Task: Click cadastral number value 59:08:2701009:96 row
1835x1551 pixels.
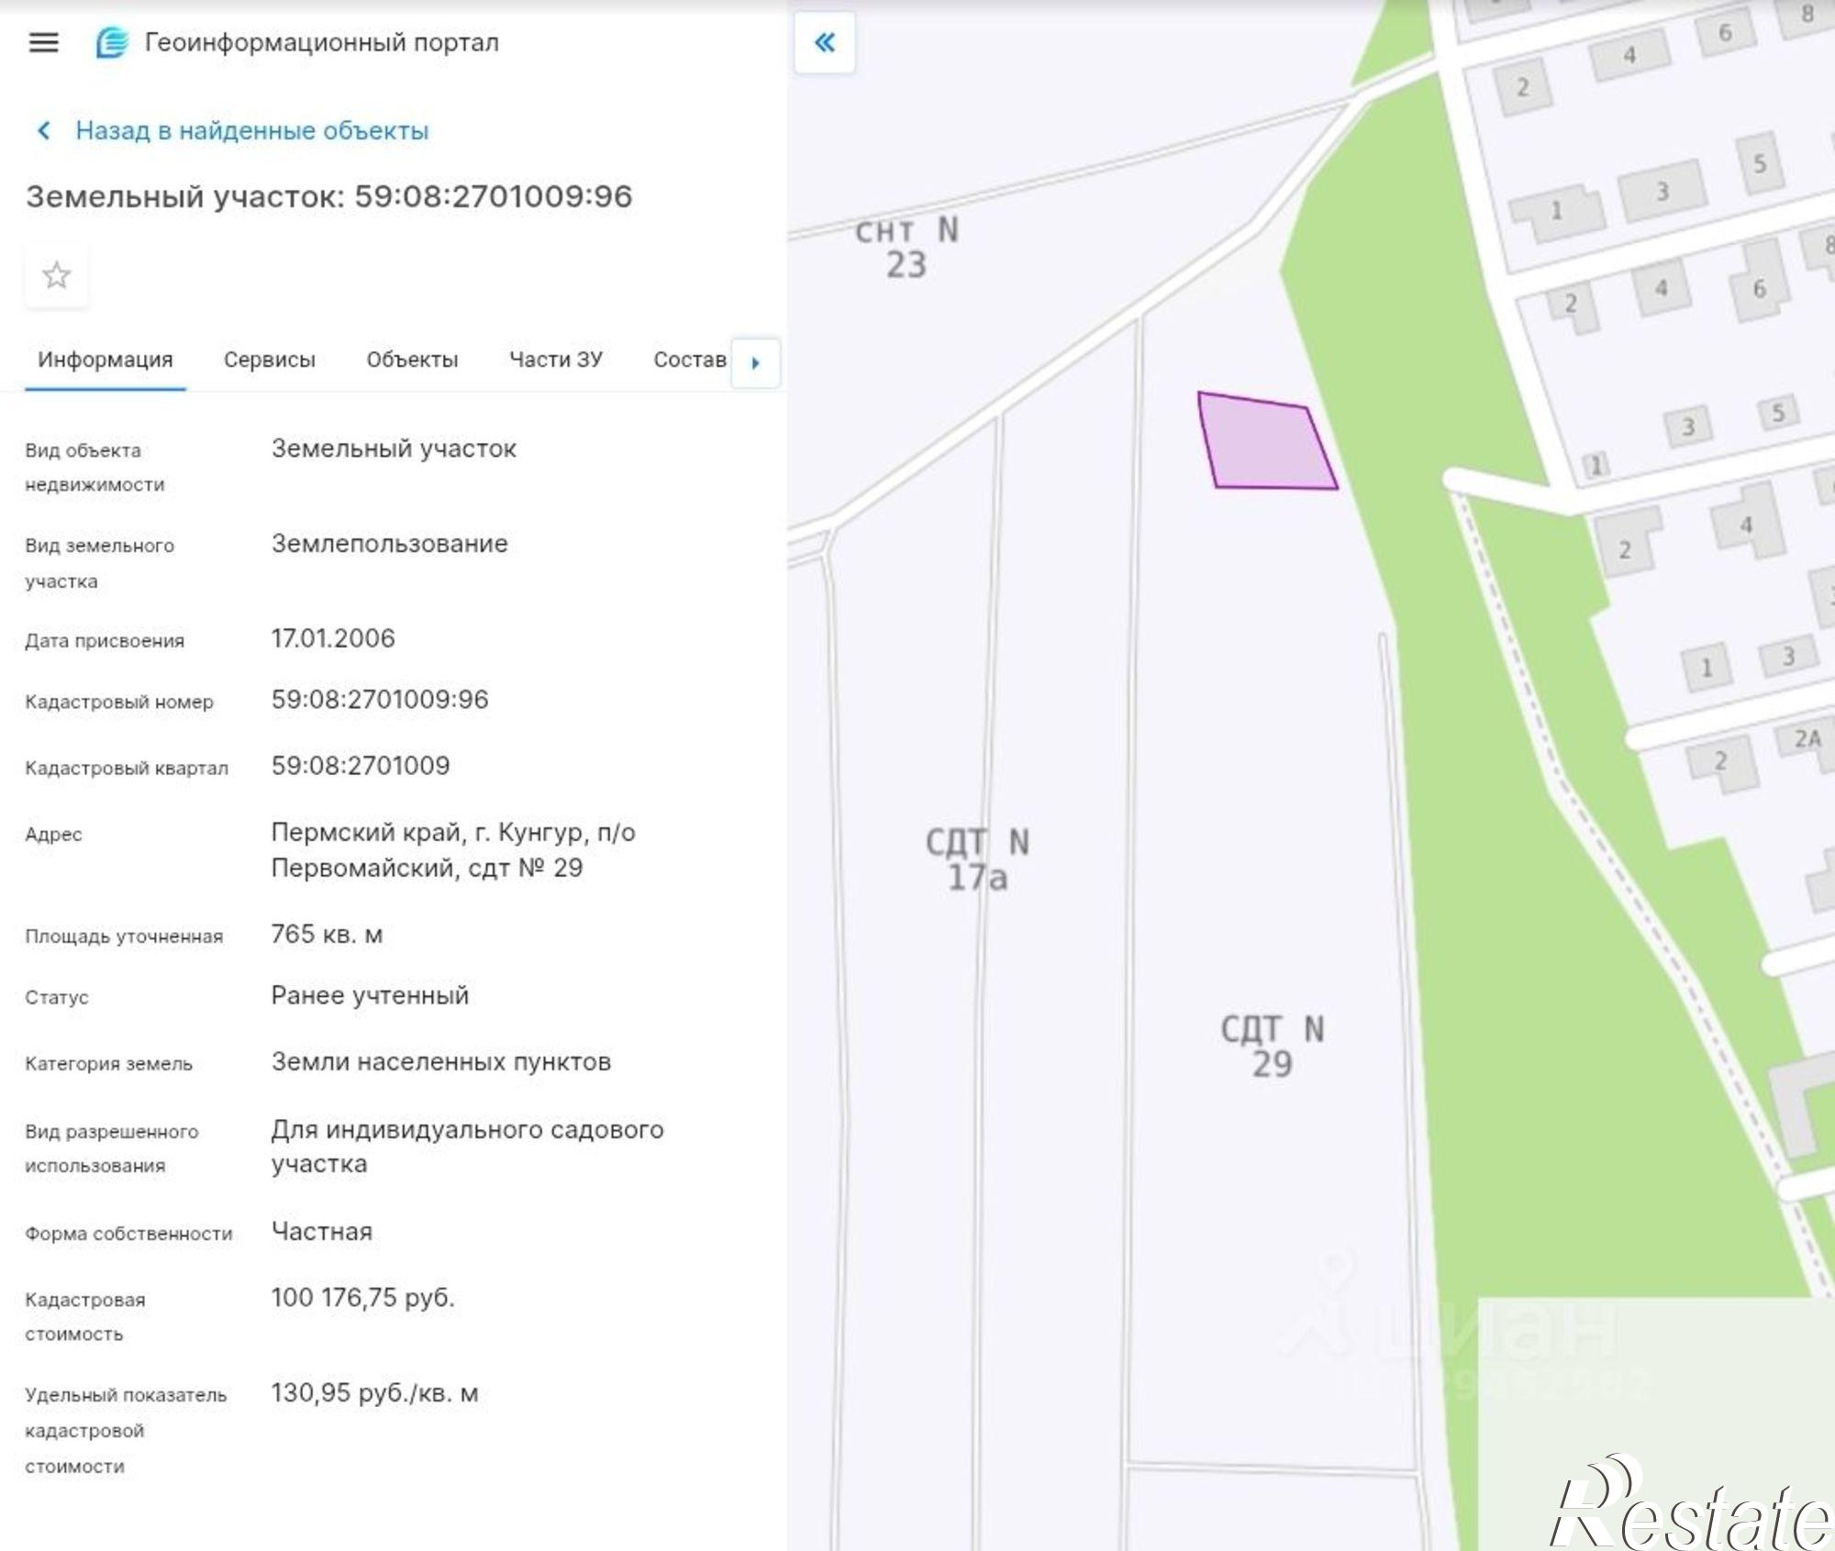Action: tap(380, 700)
